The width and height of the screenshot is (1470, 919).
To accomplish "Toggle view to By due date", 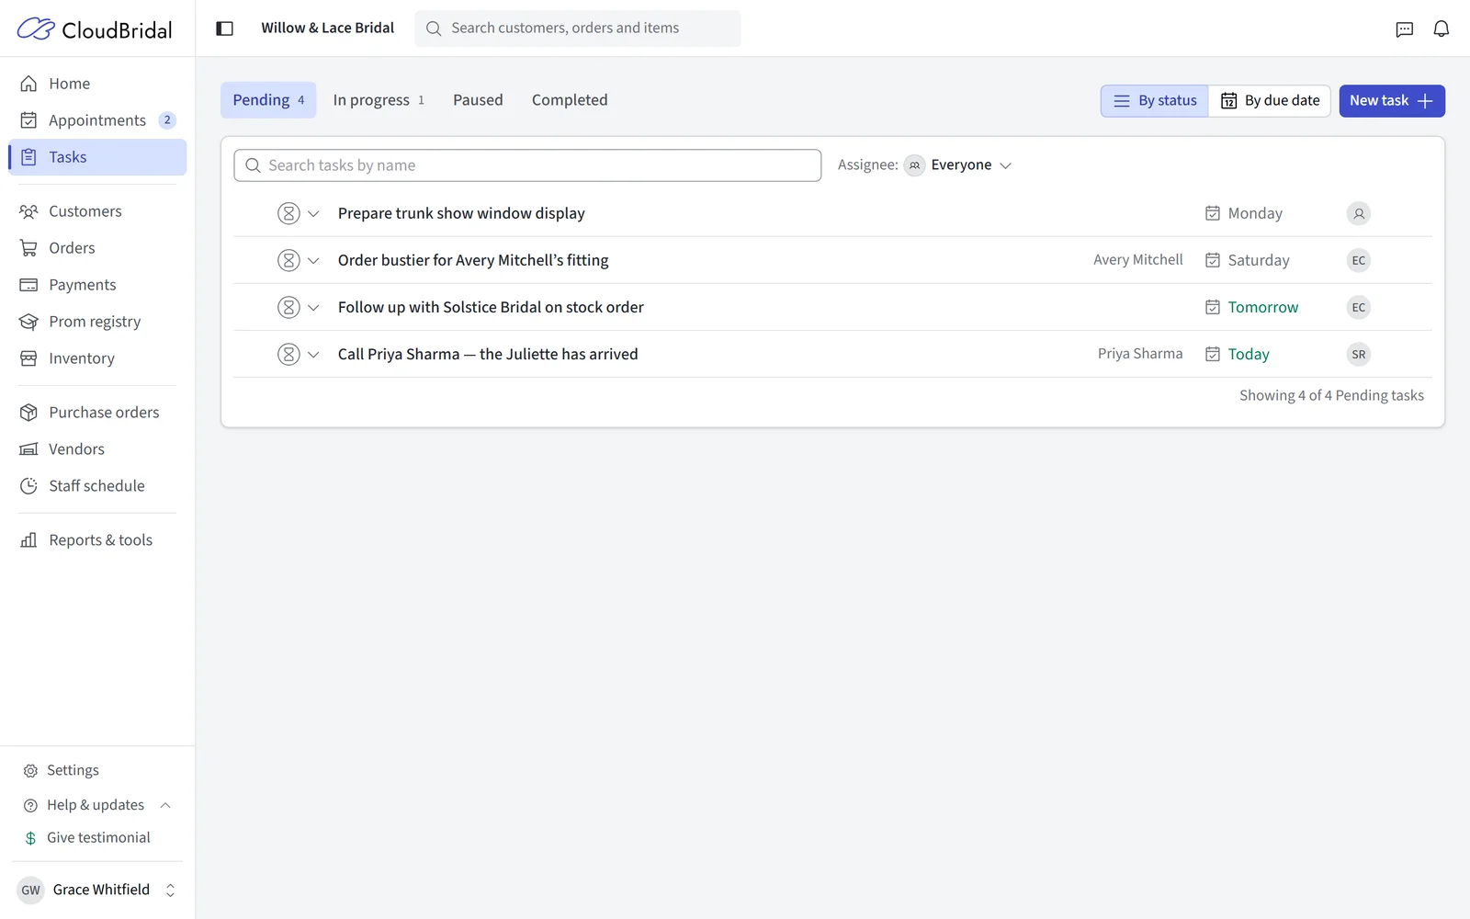I will 1270,101.
